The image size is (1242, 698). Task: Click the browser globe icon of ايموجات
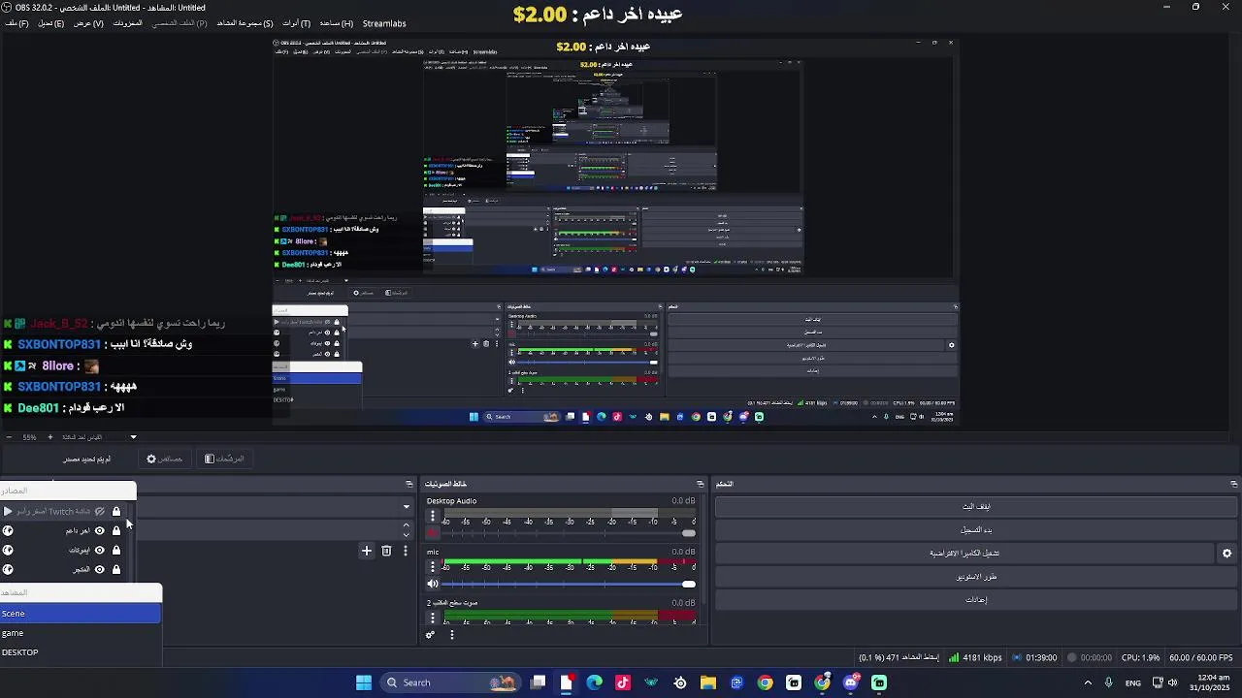8,550
